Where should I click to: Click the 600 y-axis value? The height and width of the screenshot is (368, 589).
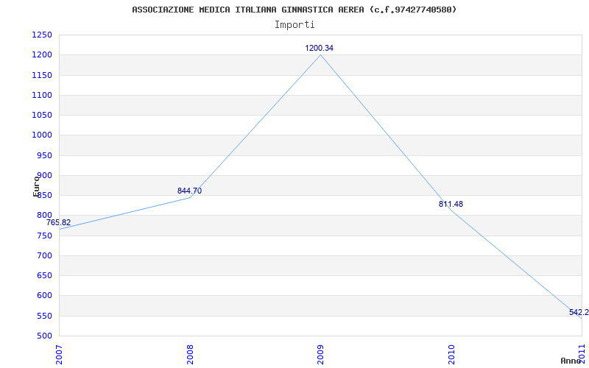point(44,295)
